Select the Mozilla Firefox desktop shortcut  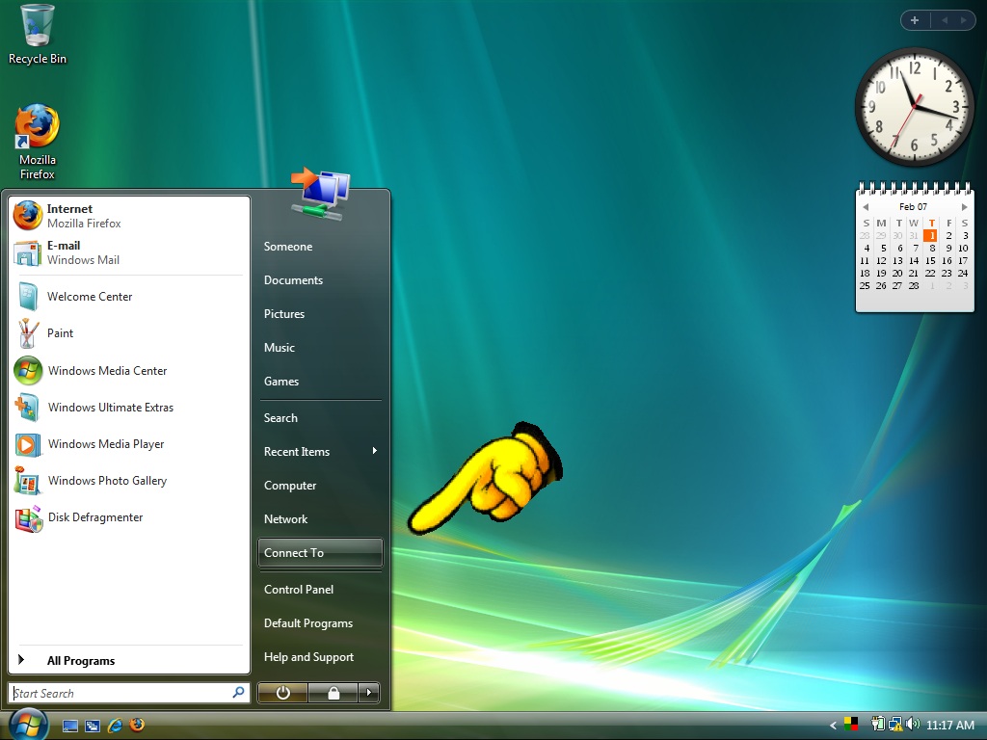(38, 143)
